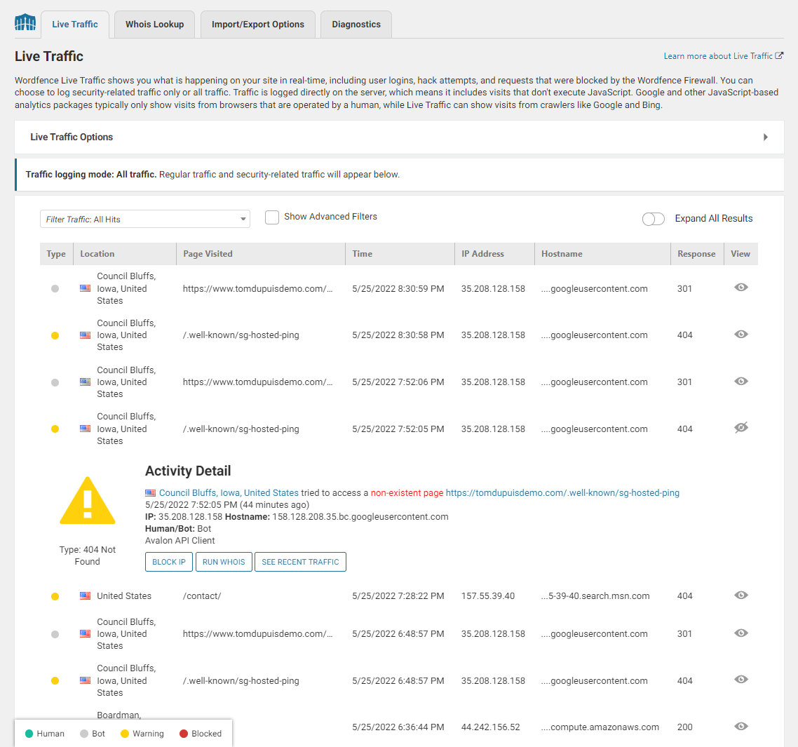798x747 pixels.
Task: Click the BLOCK IP button
Action: (169, 562)
